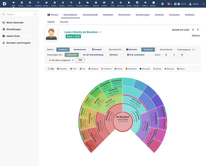Open the admin user menu
The image size is (206, 166).
pos(196,4)
